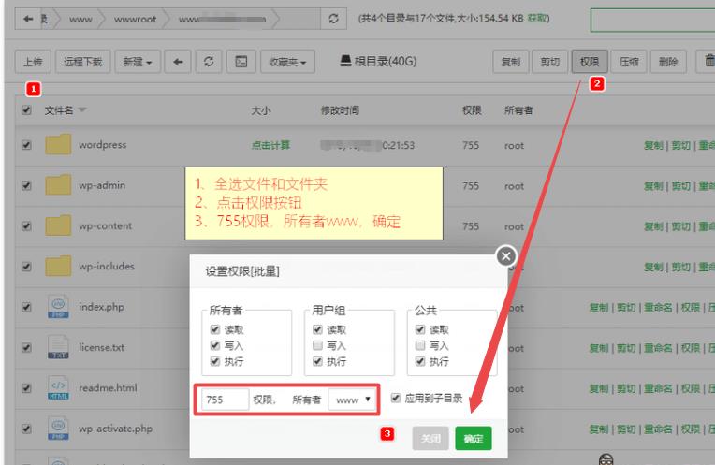Uncheck the index.php row checkbox
The image size is (715, 465).
tap(26, 307)
